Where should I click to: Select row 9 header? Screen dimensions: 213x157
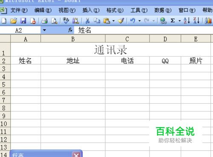(5, 116)
